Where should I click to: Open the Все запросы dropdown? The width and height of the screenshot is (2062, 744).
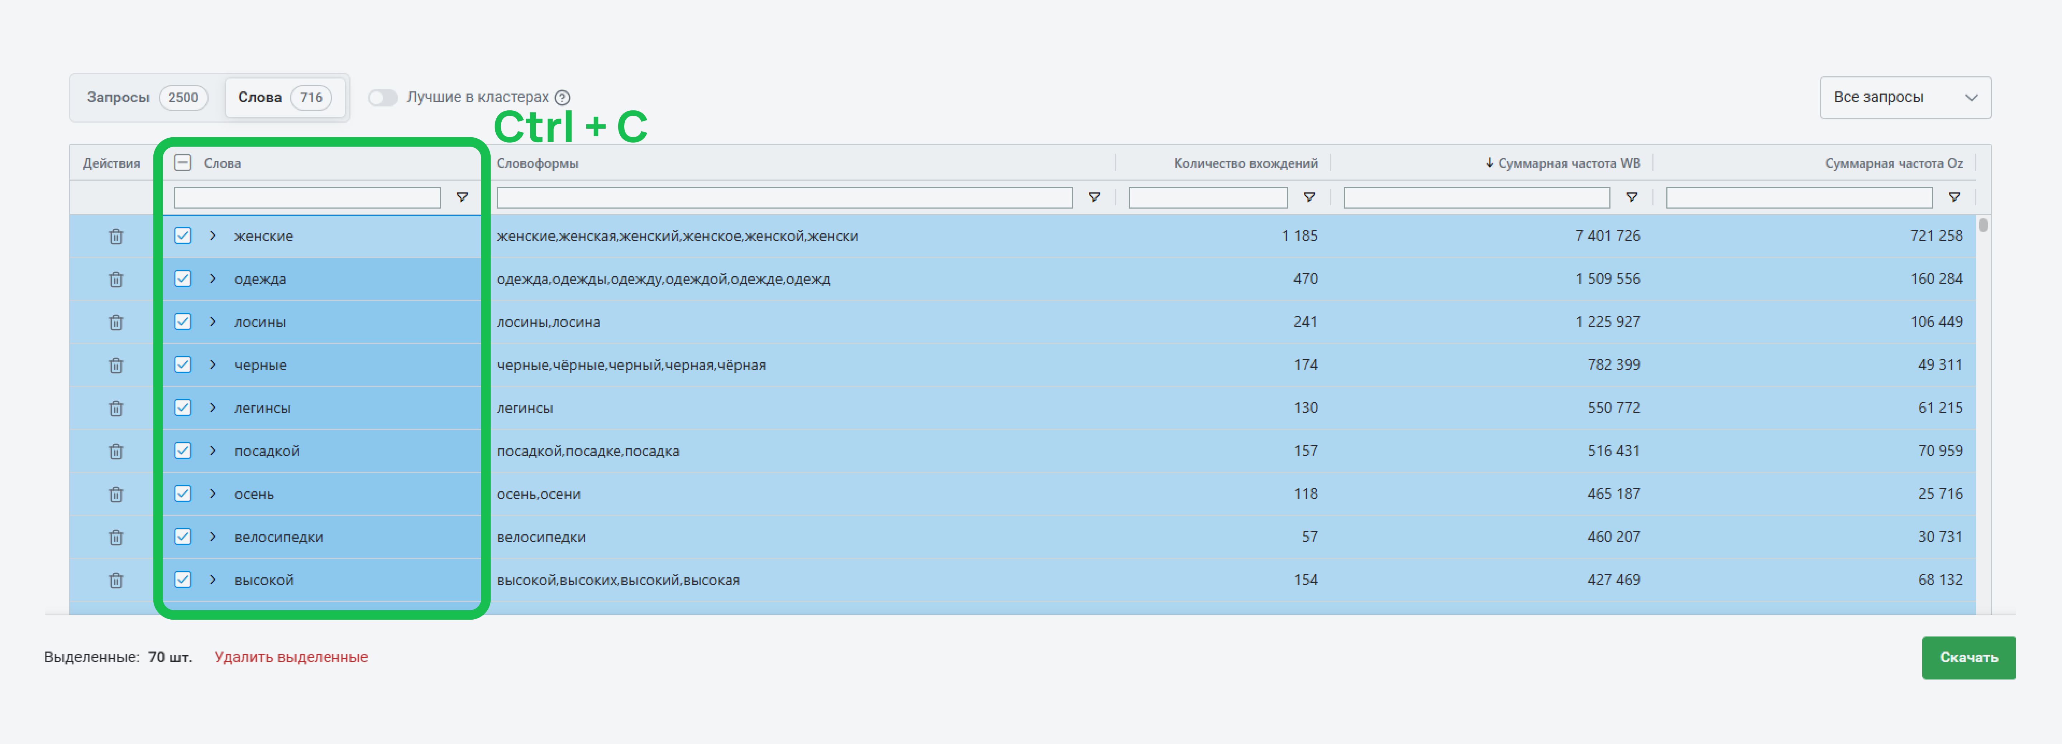(x=1905, y=98)
